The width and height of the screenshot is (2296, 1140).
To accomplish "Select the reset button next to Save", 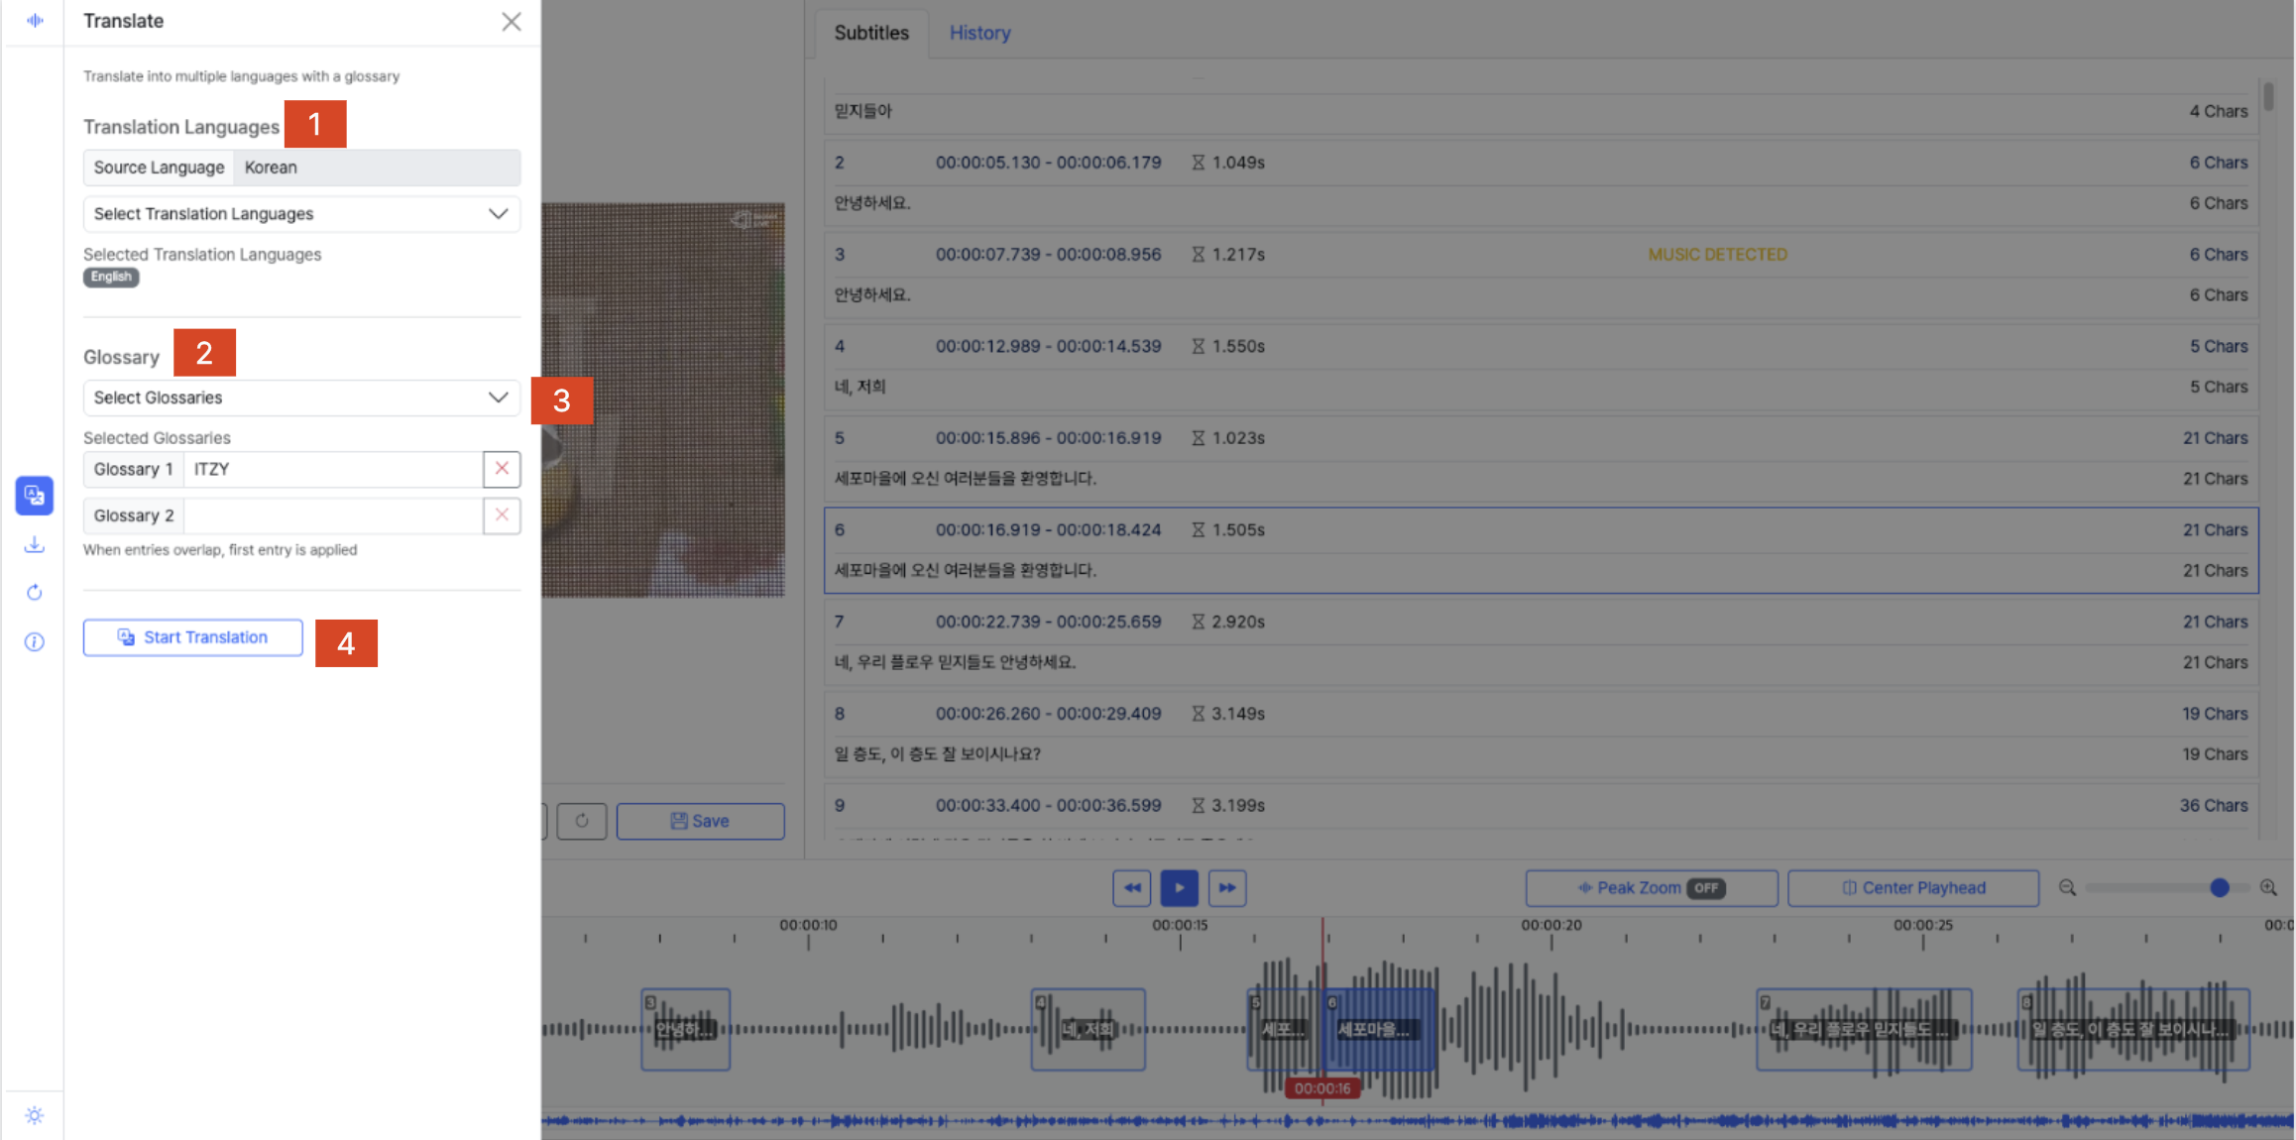I will tap(582, 821).
